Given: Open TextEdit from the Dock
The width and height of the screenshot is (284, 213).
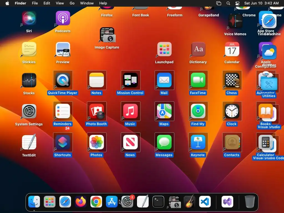Looking at the screenshot, I should (x=143, y=202).
